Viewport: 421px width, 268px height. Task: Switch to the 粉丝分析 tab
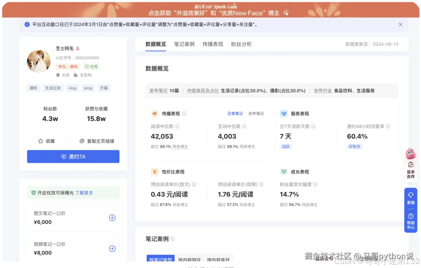pyautogui.click(x=242, y=44)
